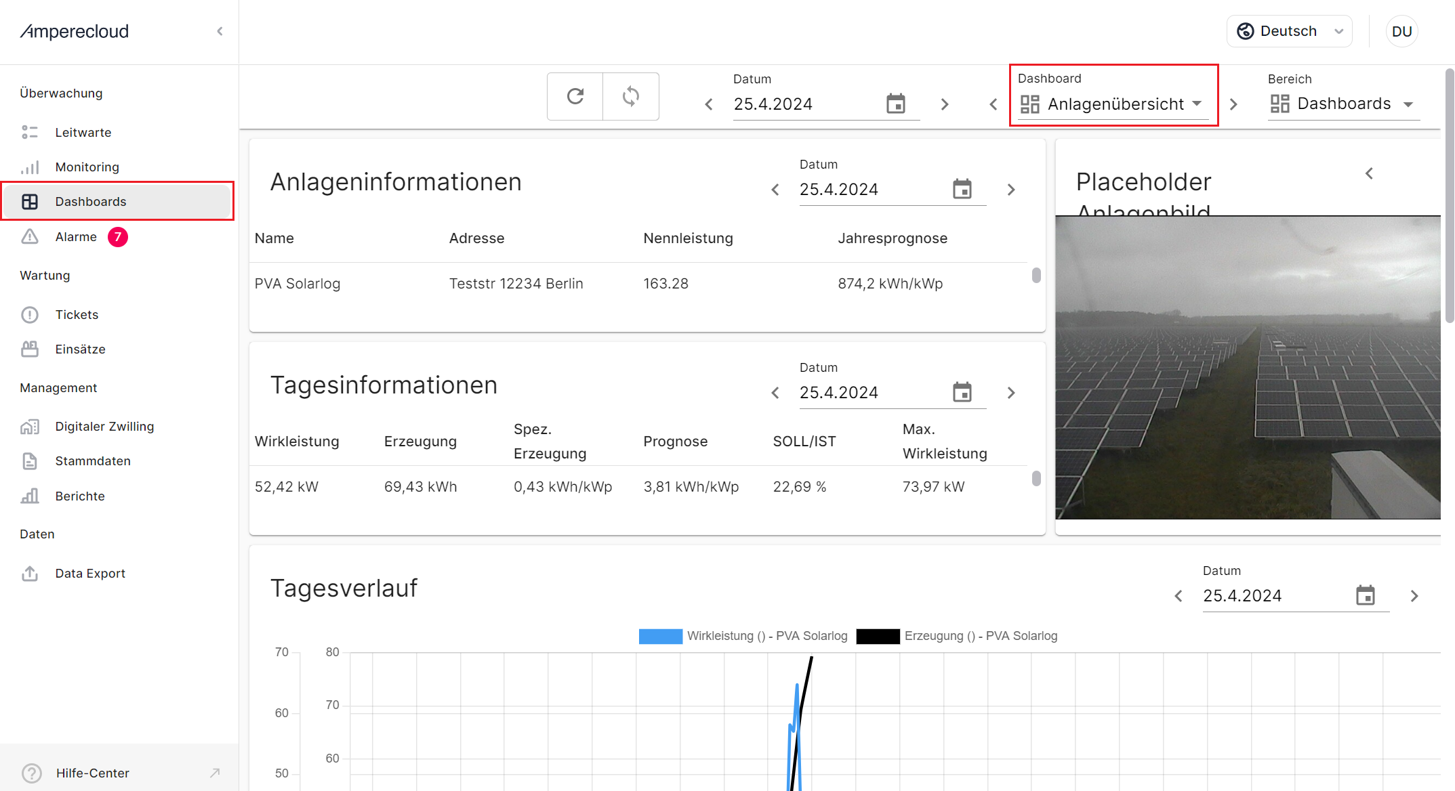This screenshot has width=1455, height=791.
Task: Go to next dashboard with right arrow
Action: [1233, 104]
